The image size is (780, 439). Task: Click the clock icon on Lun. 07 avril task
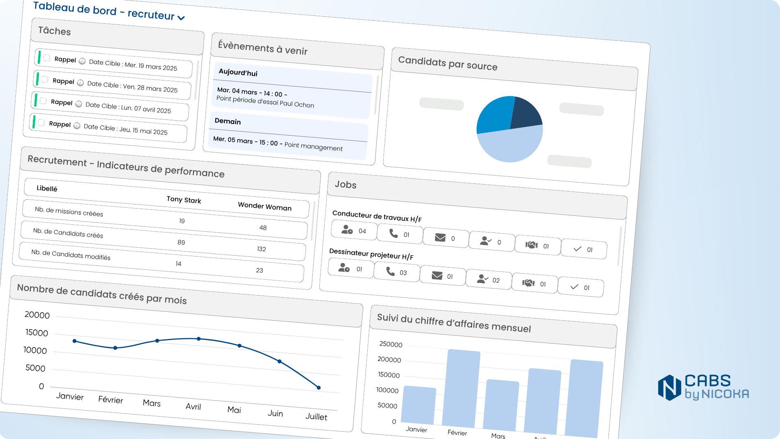[x=79, y=104]
